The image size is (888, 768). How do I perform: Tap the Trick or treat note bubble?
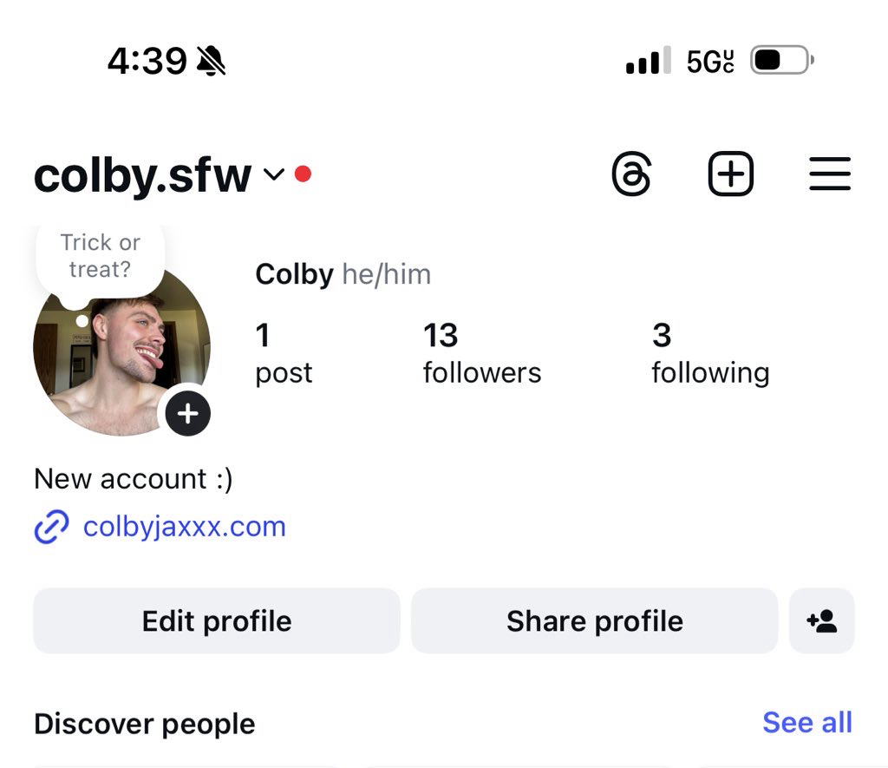point(101,256)
